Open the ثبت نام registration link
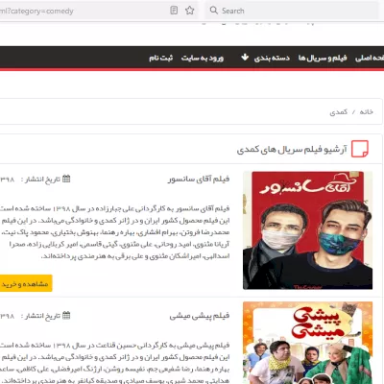The width and height of the screenshot is (384, 384). click(x=161, y=58)
